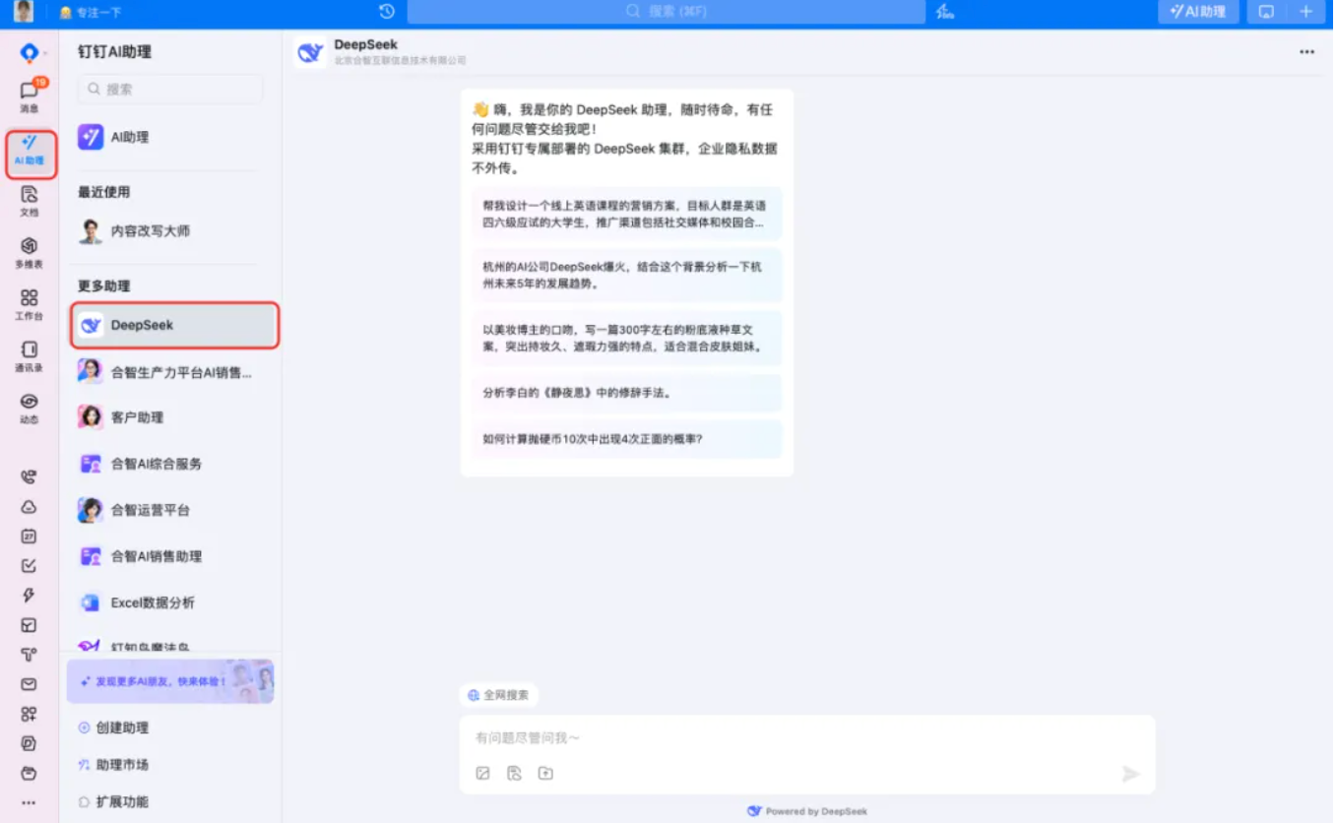Click the history clock icon in top bar
Viewport: 1337px width, 823px height.
[x=387, y=11]
